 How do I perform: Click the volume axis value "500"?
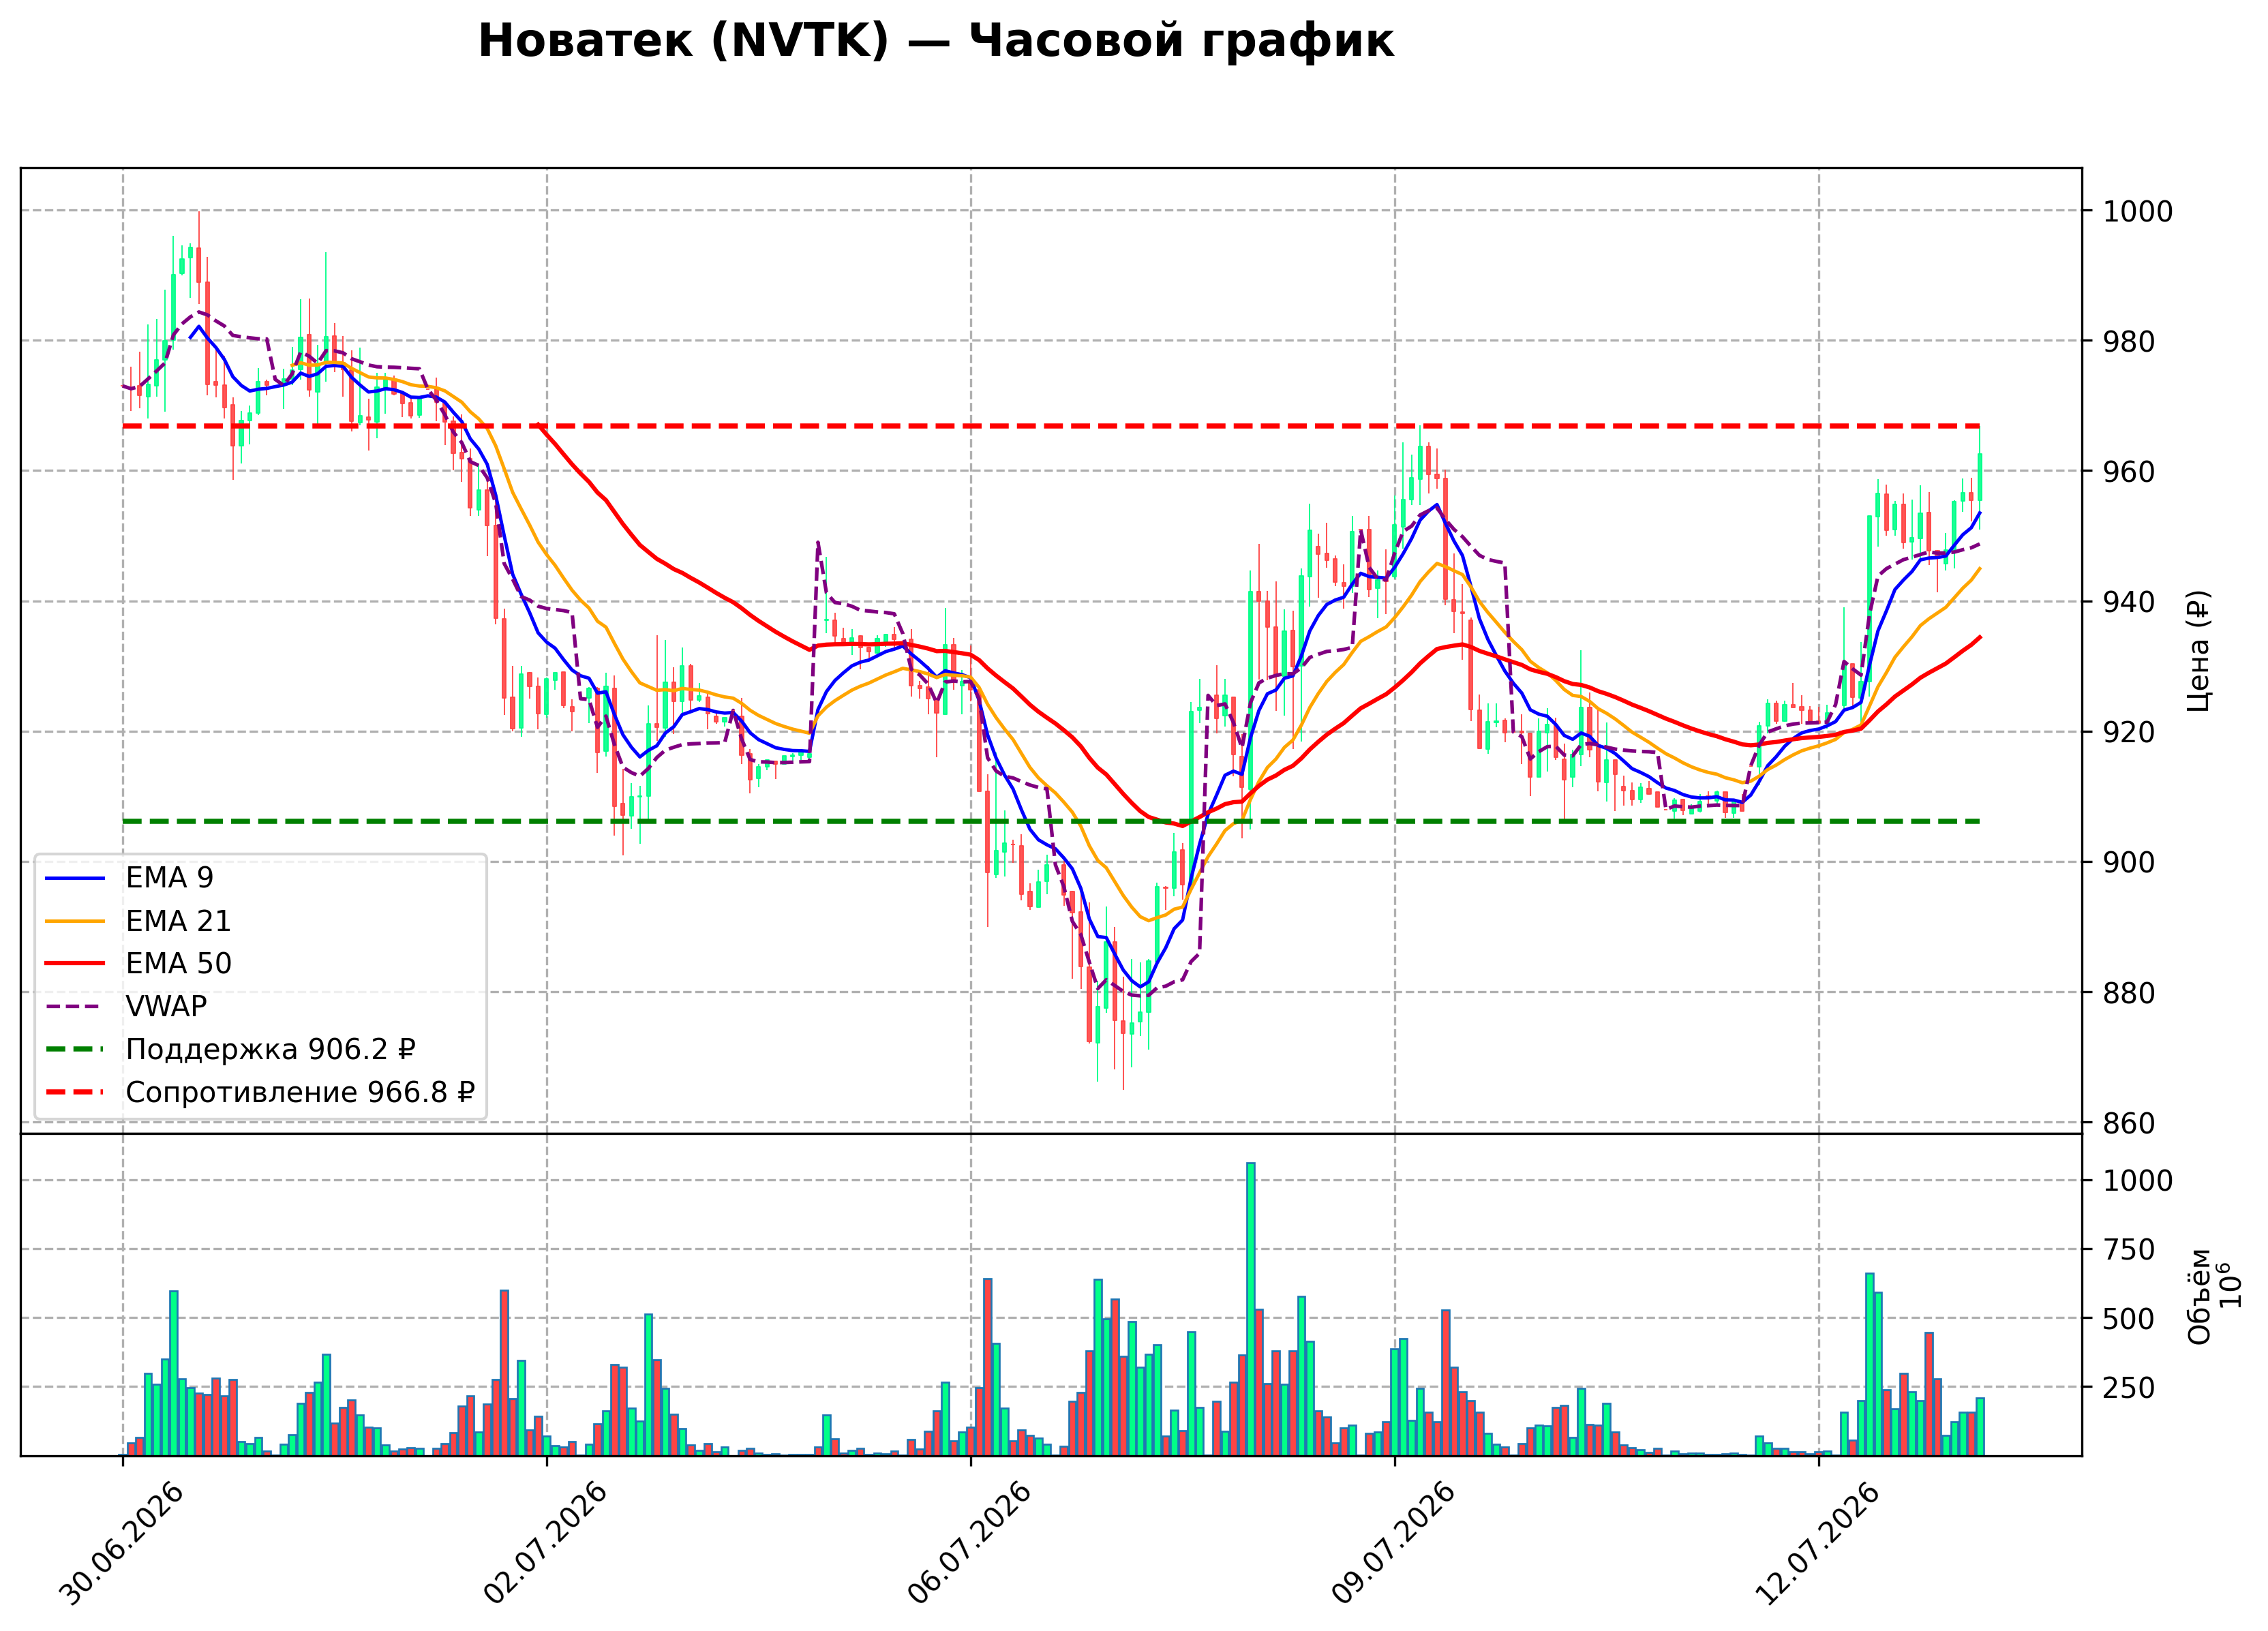pyautogui.click(x=2129, y=1319)
